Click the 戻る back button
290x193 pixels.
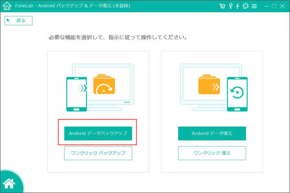(18, 20)
